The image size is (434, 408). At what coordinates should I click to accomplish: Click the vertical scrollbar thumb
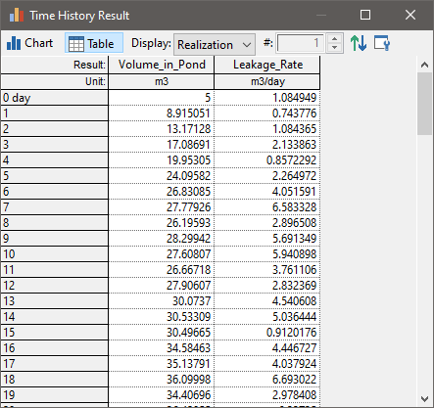(424, 104)
